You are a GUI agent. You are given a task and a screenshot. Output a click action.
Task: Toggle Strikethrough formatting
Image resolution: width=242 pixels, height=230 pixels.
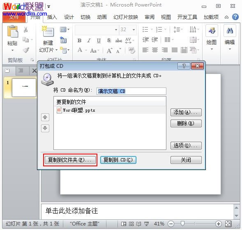[x=118, y=41]
